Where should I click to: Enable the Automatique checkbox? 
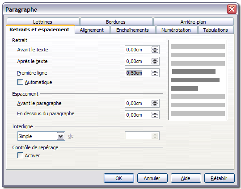point(20,82)
